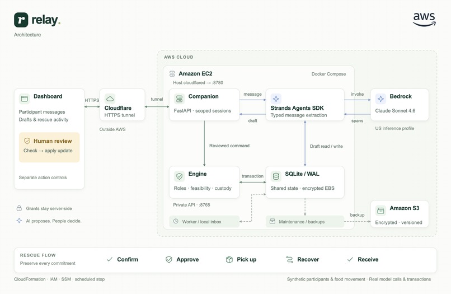Click the Bedrock heading

(401, 96)
